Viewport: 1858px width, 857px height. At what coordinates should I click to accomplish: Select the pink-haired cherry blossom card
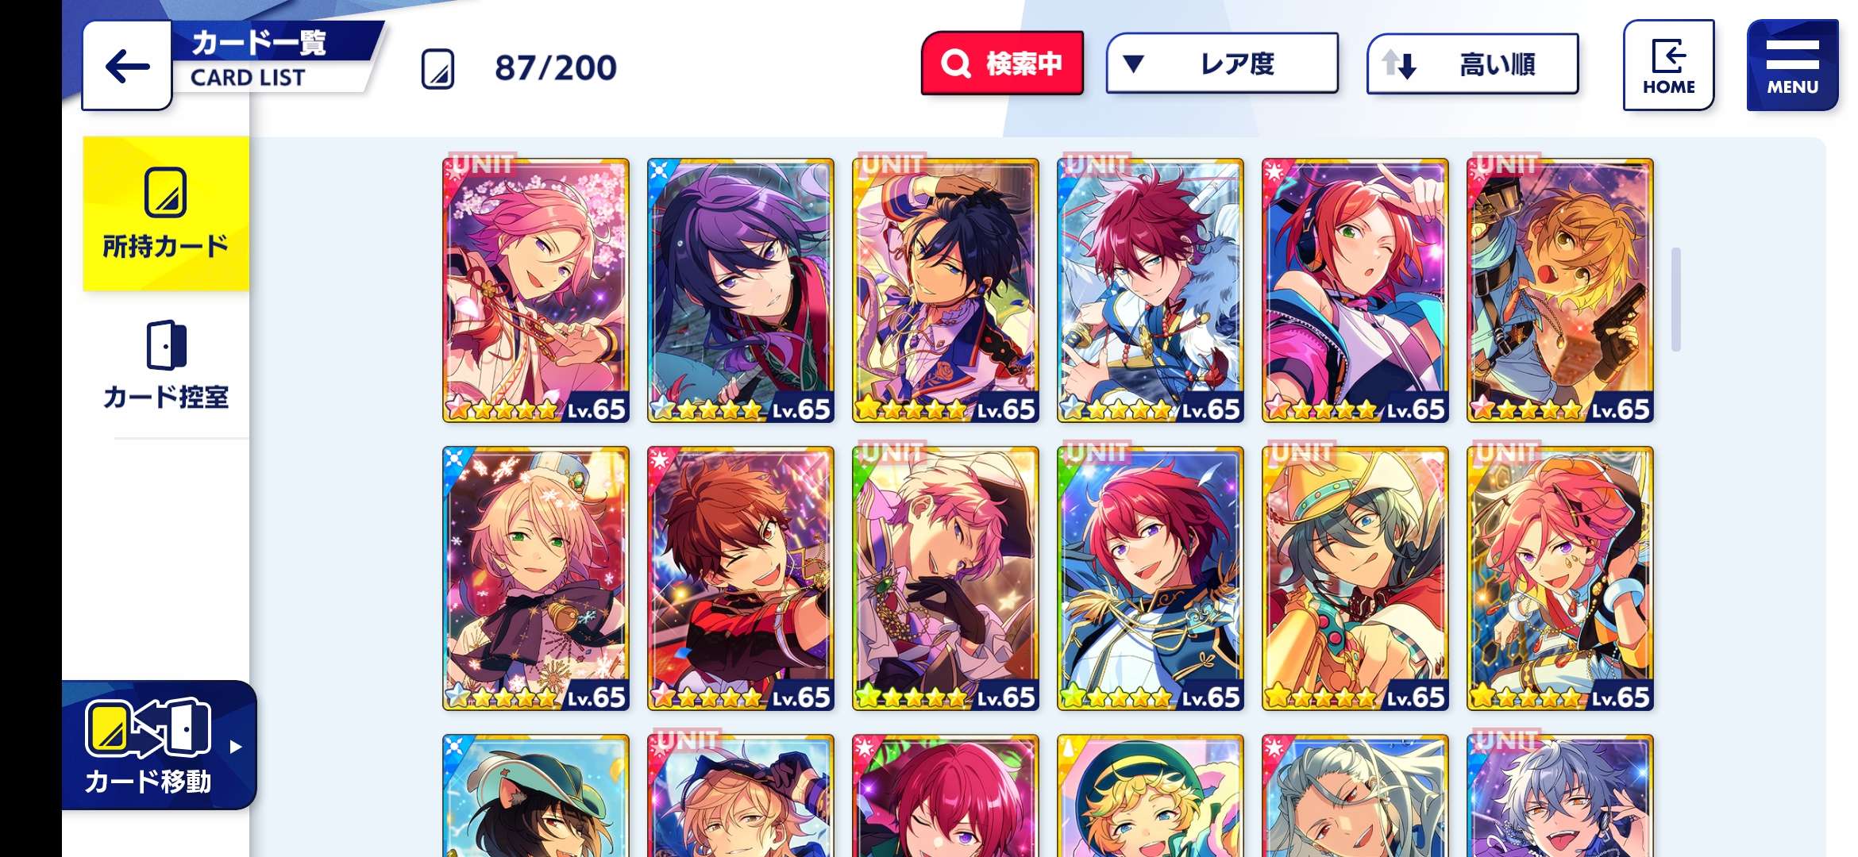[x=536, y=290]
